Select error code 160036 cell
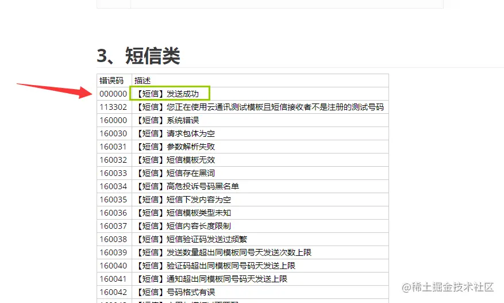 pos(113,213)
